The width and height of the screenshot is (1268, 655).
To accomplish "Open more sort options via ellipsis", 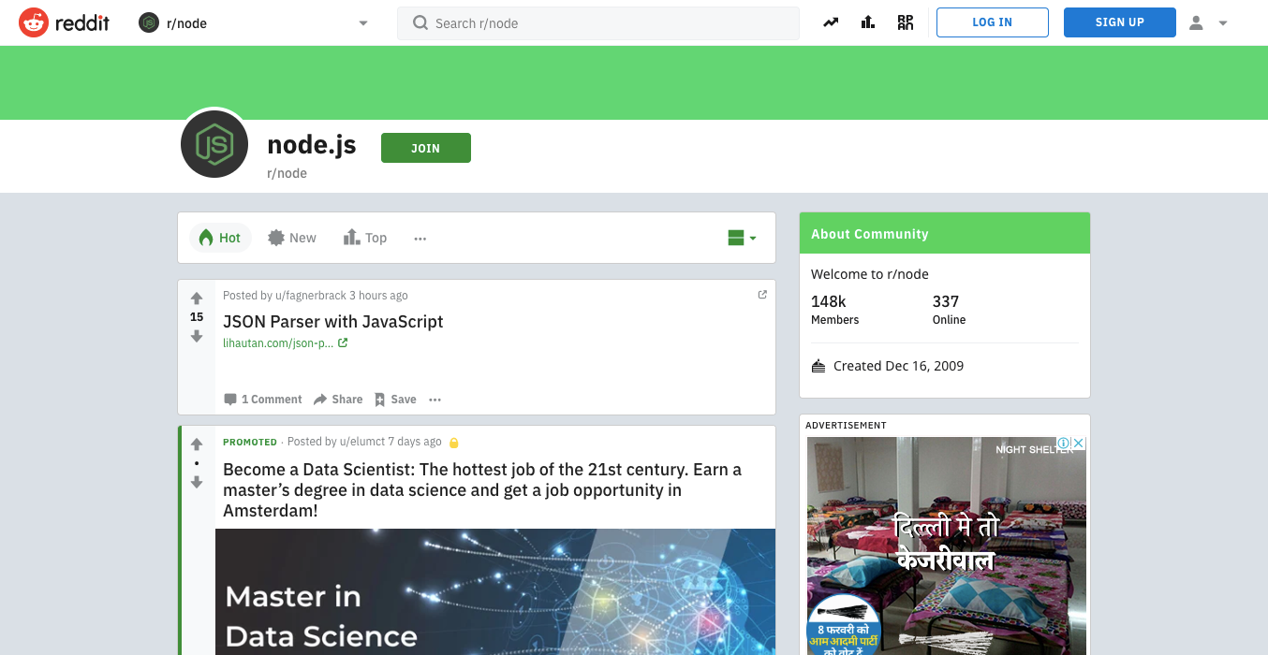I will click(420, 238).
